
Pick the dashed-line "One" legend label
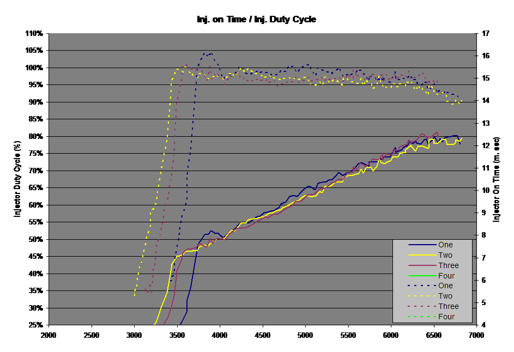(445, 286)
